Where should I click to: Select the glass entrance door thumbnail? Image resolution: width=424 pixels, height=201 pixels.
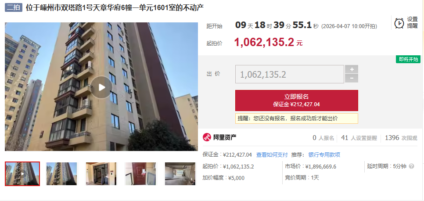(101, 174)
